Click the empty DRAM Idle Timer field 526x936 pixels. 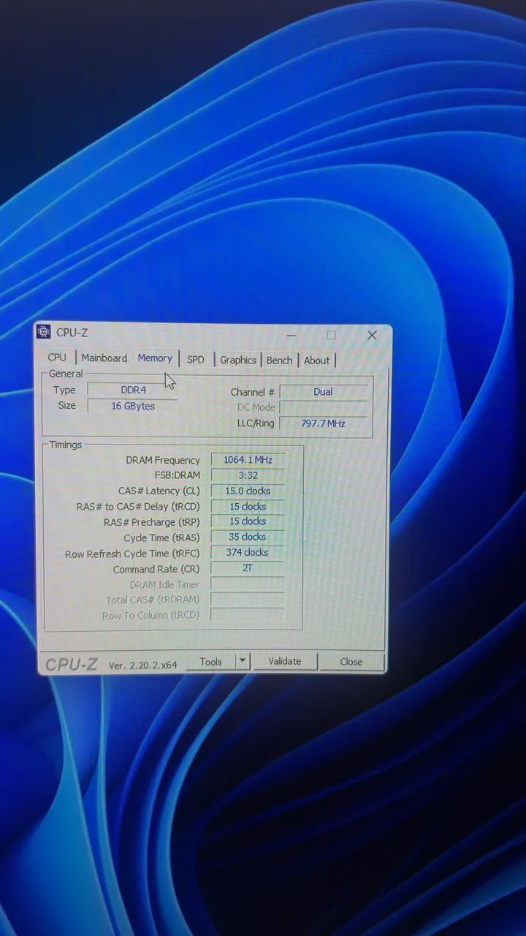pyautogui.click(x=248, y=584)
